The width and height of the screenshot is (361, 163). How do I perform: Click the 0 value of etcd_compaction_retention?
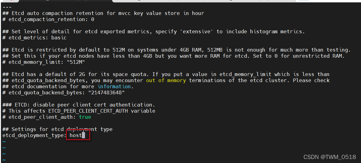tap(93, 19)
